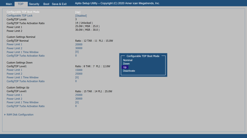247x138 pixels.
Task: Edit Down section Turbo Activation Ratio value 0
Action: pos(76,81)
